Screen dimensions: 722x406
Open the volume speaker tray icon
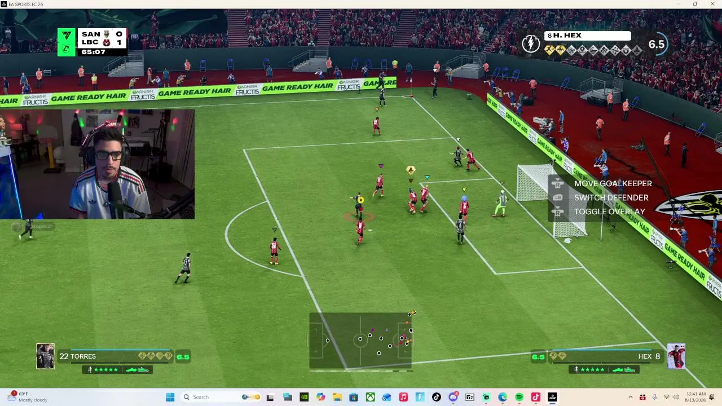coord(676,397)
